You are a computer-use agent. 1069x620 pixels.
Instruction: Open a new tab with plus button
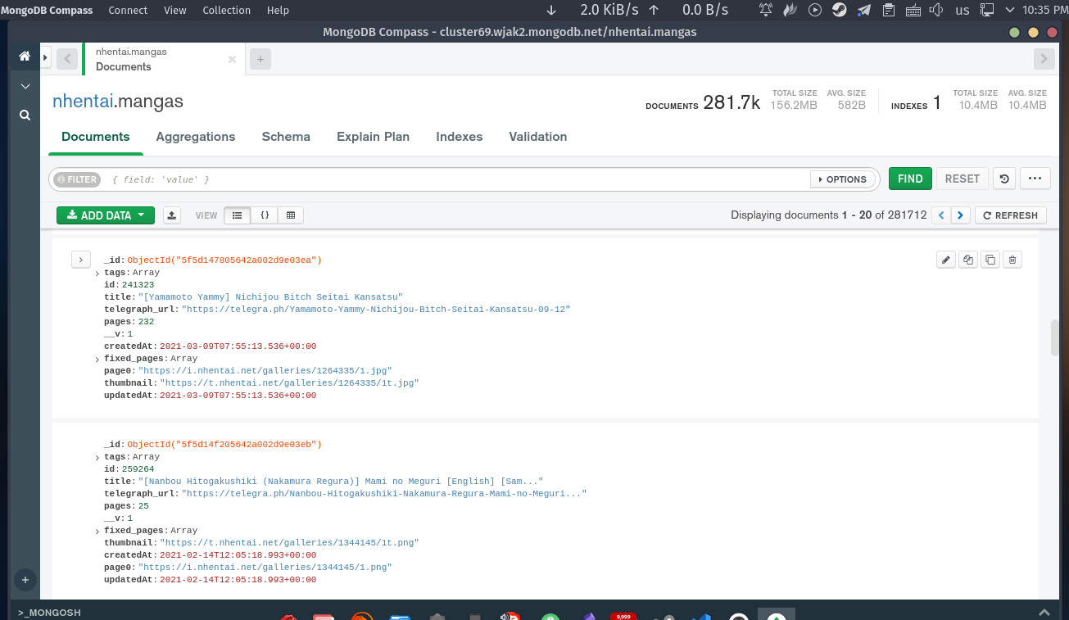point(260,59)
